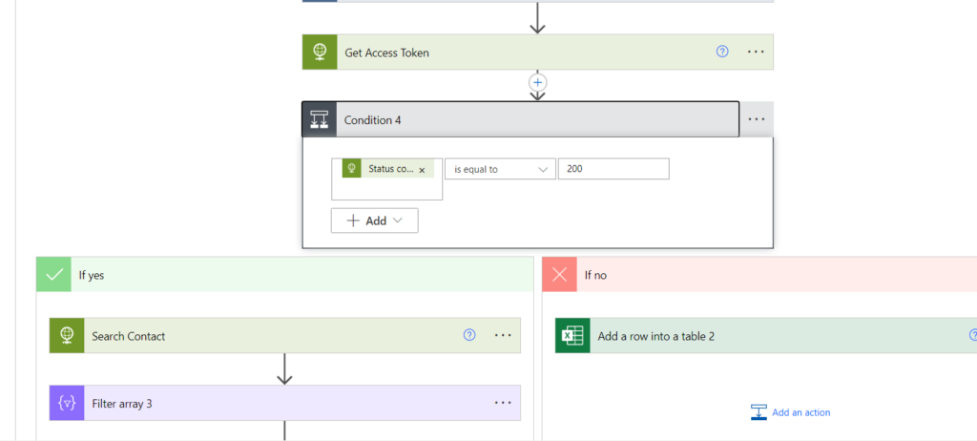
Task: Expand the Add condition row dropdown
Action: (374, 220)
